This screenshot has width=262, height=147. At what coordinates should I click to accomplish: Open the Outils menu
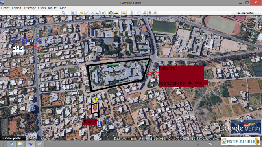[x=42, y=8]
